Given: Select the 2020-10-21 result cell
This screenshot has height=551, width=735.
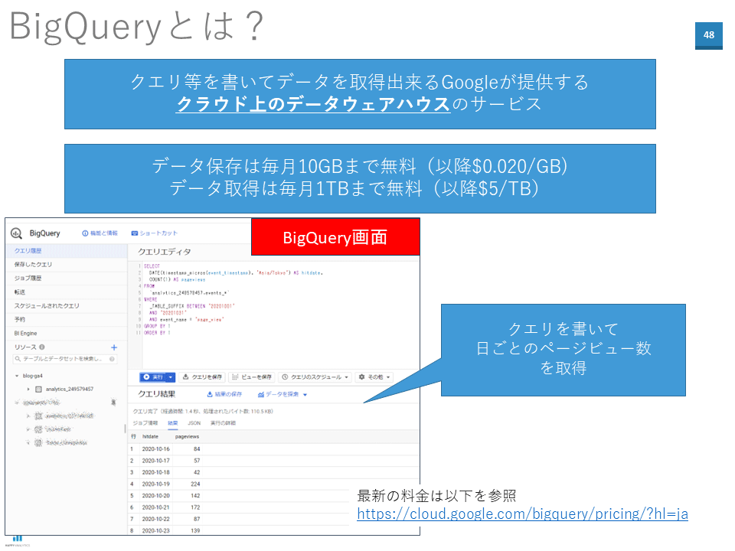Looking at the screenshot, I should [155, 507].
